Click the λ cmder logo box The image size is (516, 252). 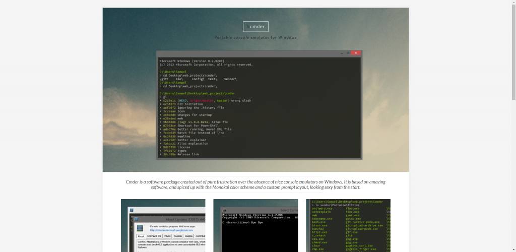[255, 27]
